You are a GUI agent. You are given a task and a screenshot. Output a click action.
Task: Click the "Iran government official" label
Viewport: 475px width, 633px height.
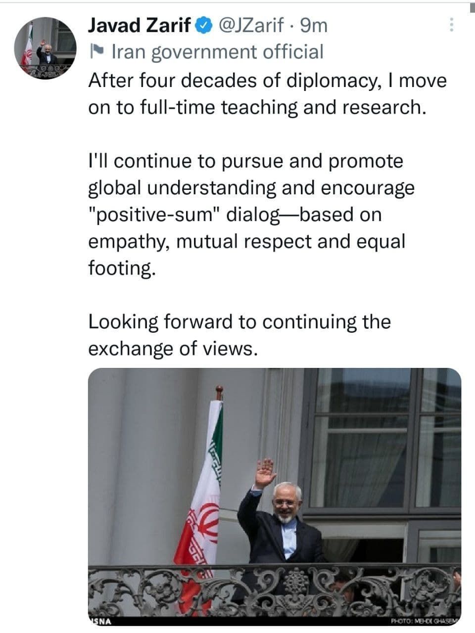[218, 51]
